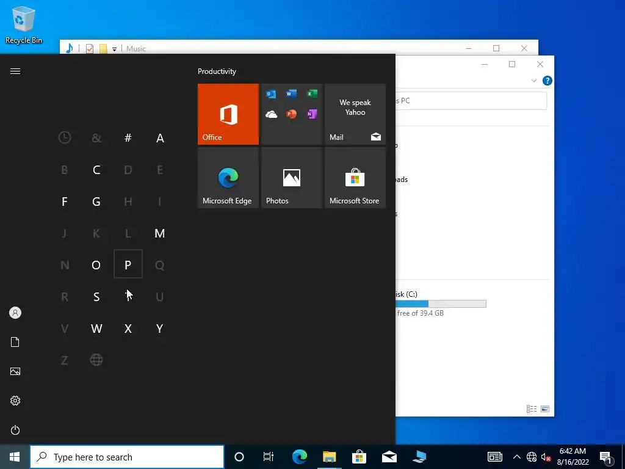This screenshot has height=469, width=625.
Task: Open Mail from the taskbar
Action: pos(389,457)
